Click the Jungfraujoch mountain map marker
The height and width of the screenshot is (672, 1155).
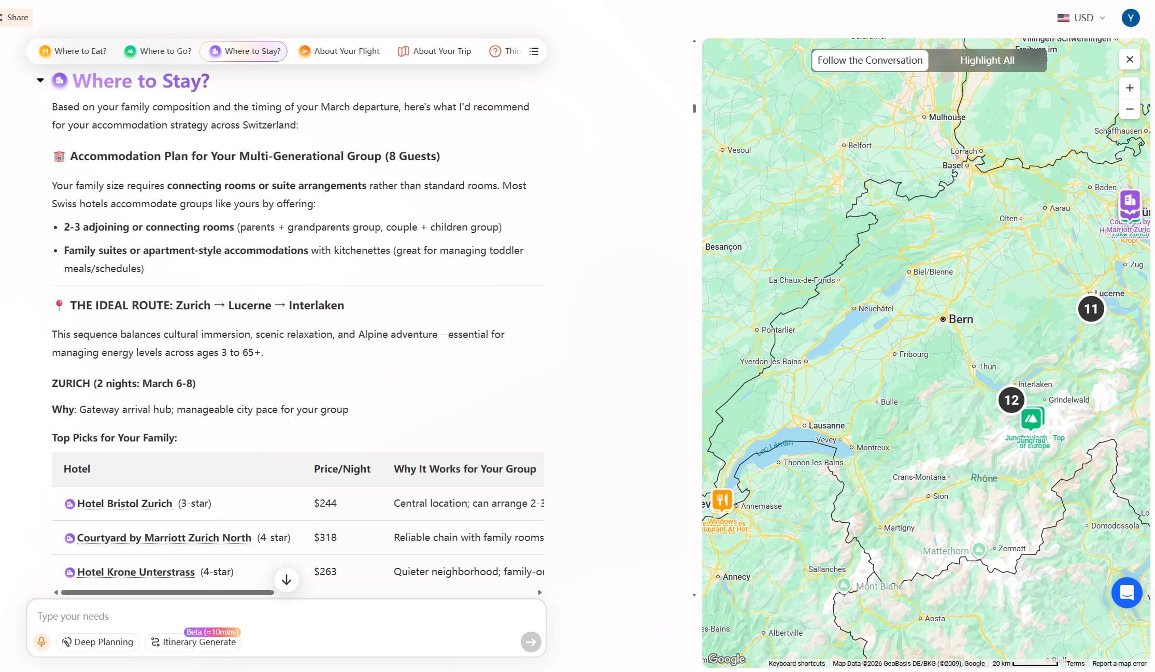(1031, 419)
